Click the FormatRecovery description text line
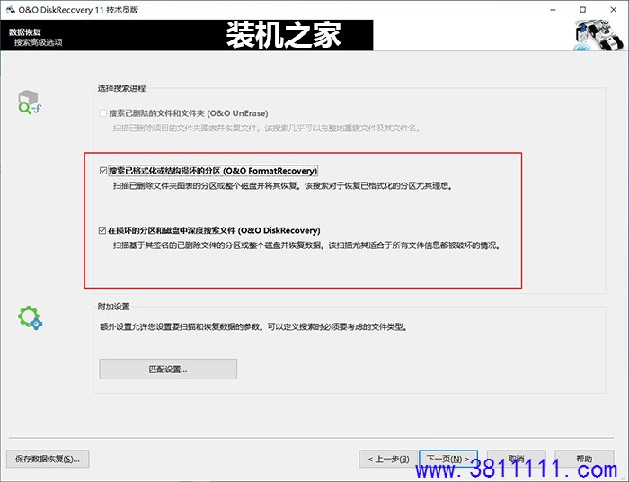Screen dimensions: 629x482 pyautogui.click(x=283, y=186)
